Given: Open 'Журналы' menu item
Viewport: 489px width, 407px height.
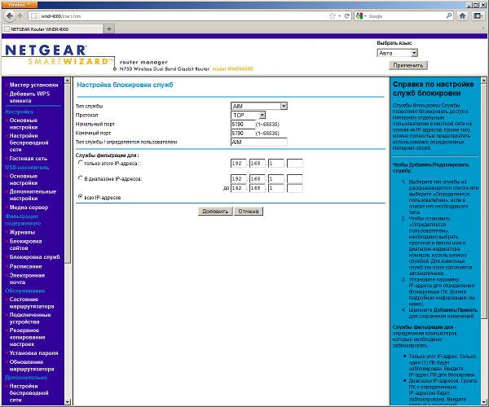Looking at the screenshot, I should pyautogui.click(x=22, y=232).
